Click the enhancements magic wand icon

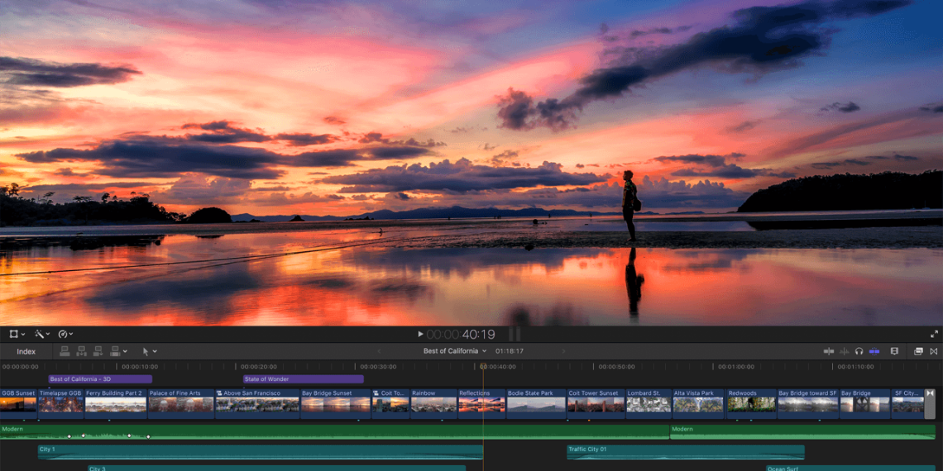[x=39, y=334]
